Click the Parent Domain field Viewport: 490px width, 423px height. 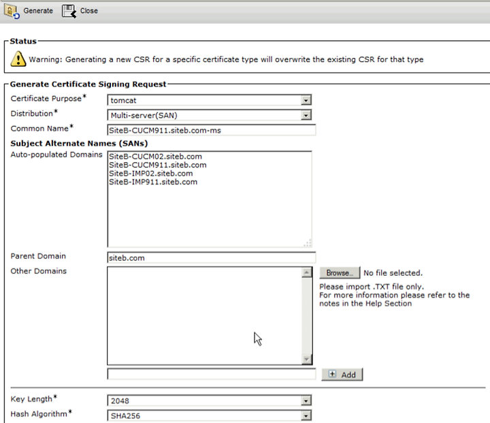coord(211,257)
